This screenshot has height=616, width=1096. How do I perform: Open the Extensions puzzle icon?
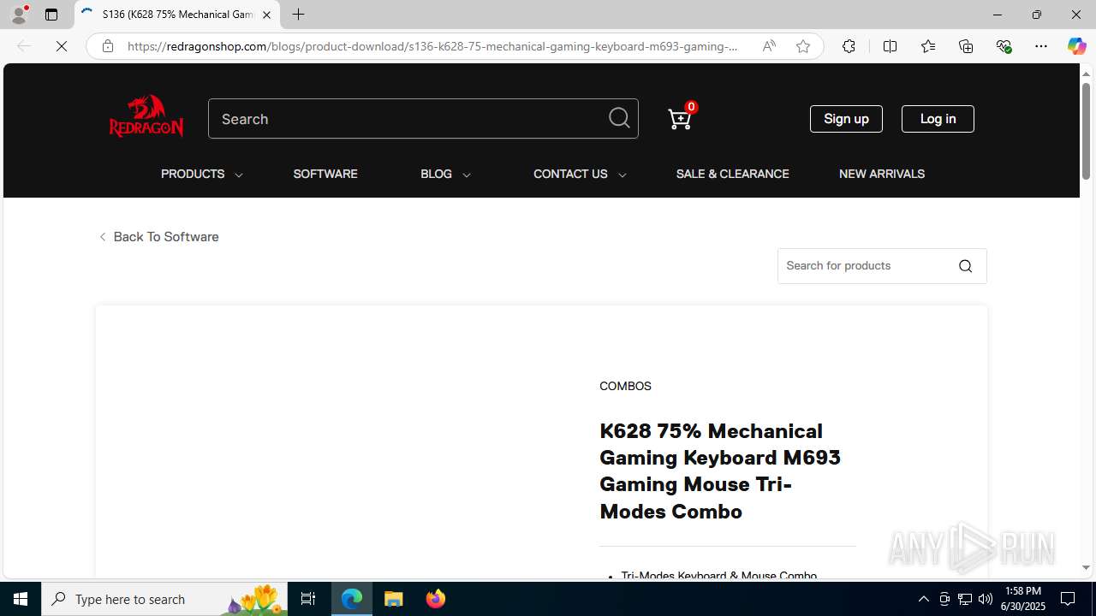[849, 46]
